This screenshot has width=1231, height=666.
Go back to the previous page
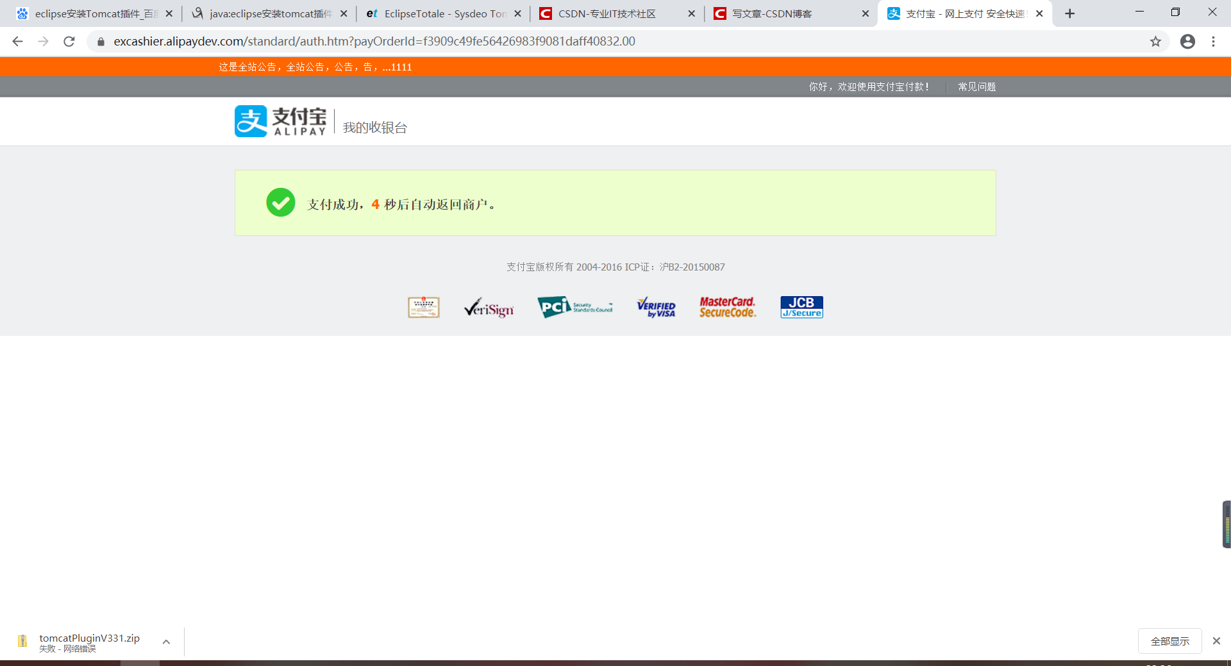tap(17, 42)
